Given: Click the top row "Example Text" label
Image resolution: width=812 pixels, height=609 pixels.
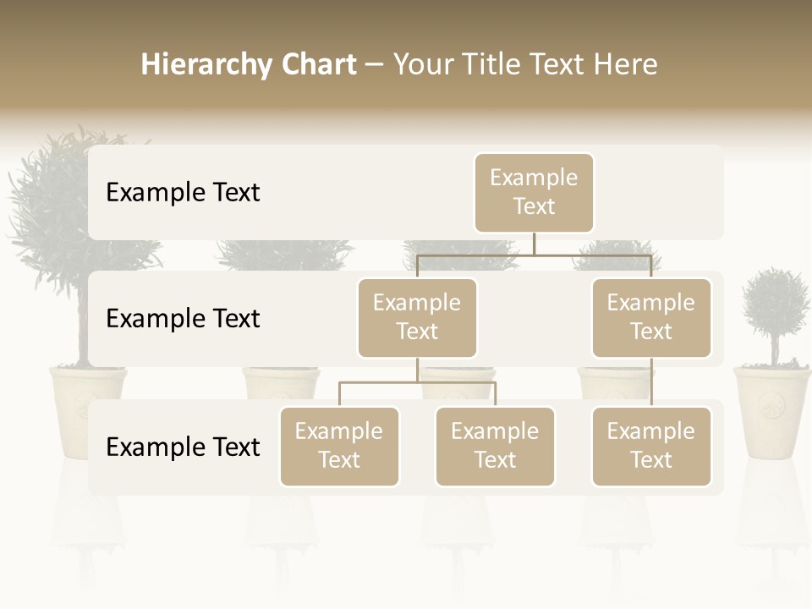Looking at the screenshot, I should (183, 193).
